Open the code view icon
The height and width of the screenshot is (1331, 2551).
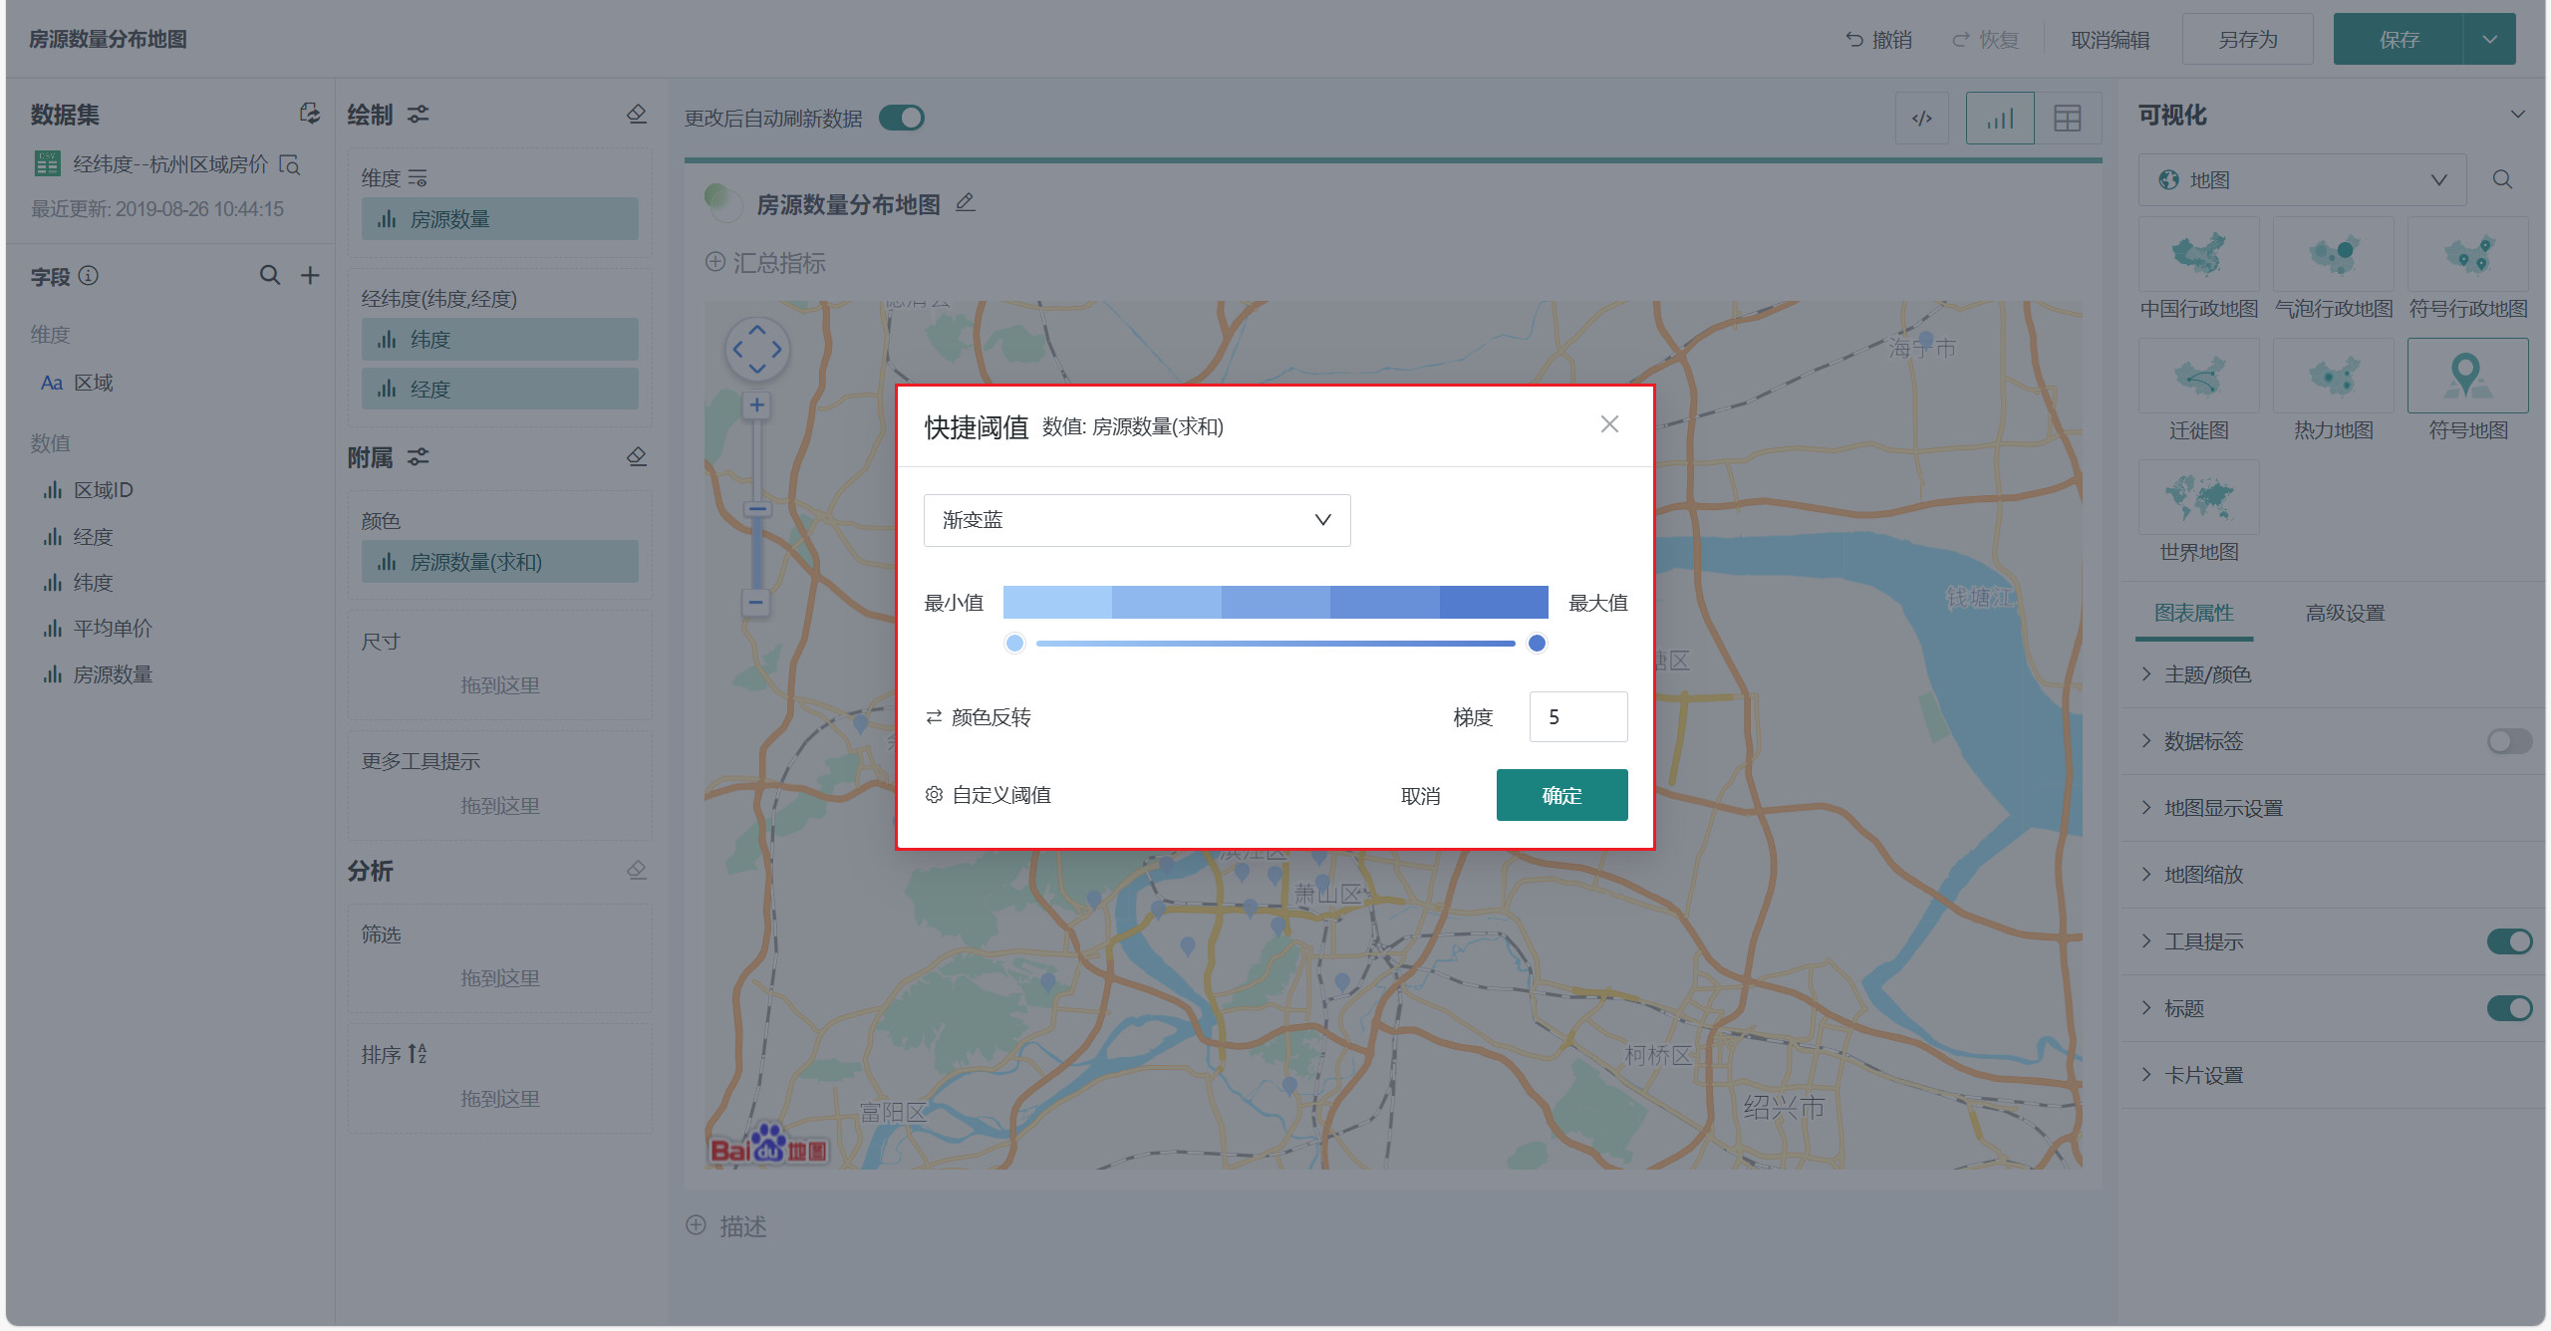(x=1921, y=119)
